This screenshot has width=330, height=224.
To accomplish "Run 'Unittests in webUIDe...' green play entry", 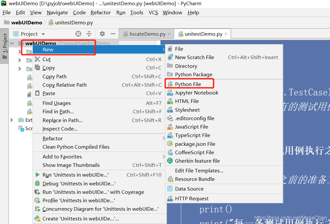I will pos(99,175).
